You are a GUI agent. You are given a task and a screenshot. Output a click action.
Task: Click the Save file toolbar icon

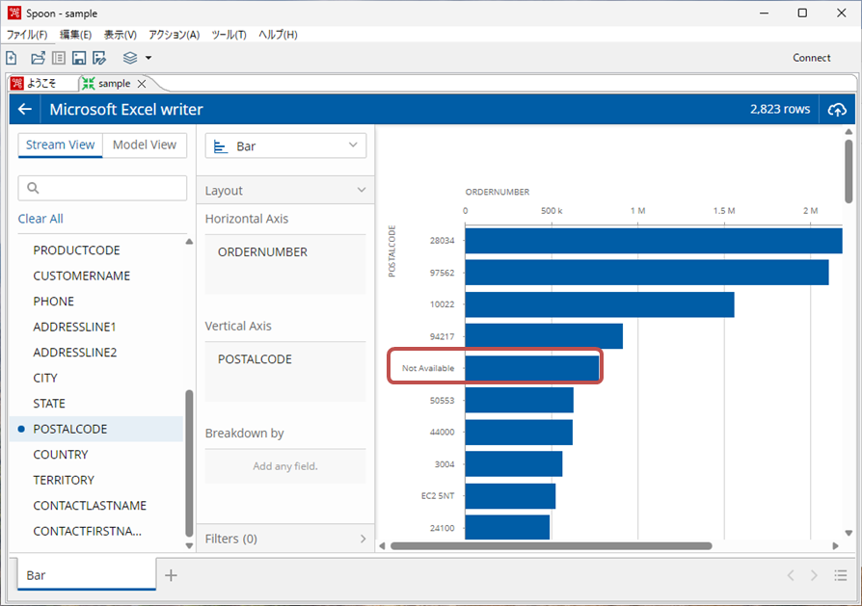pyautogui.click(x=79, y=58)
